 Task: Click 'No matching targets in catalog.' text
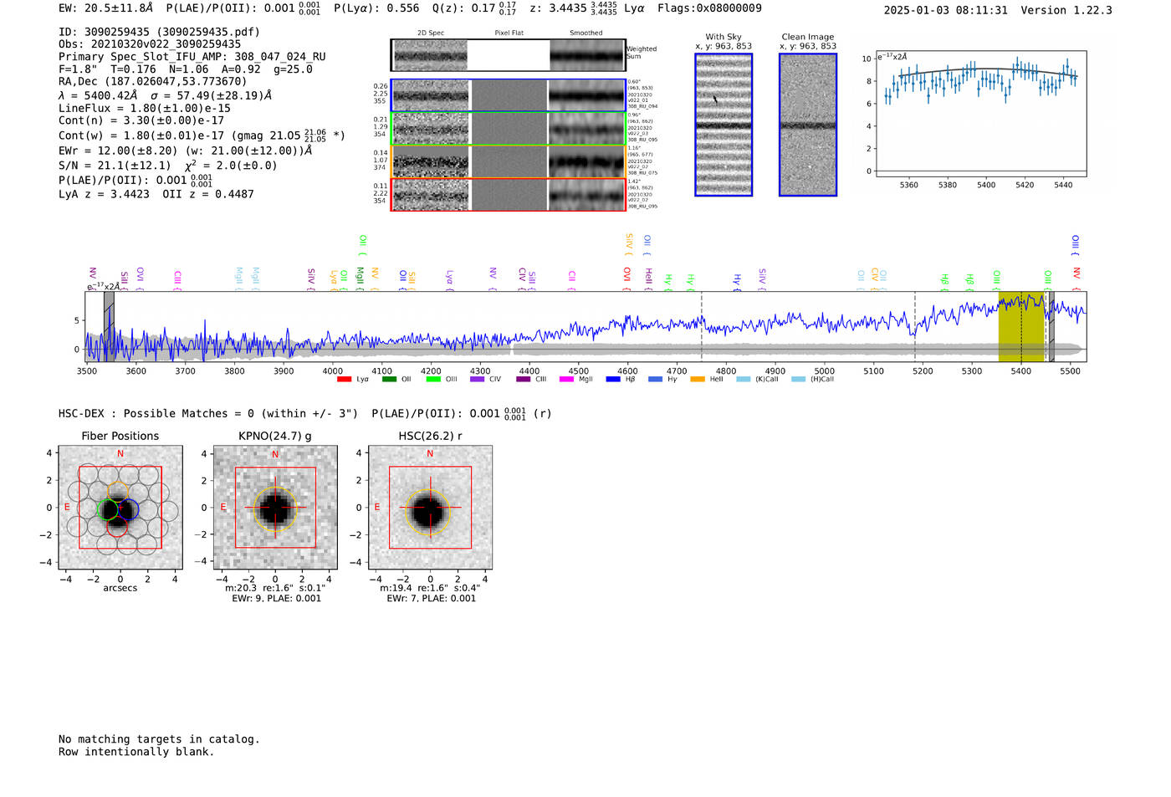pyautogui.click(x=159, y=739)
